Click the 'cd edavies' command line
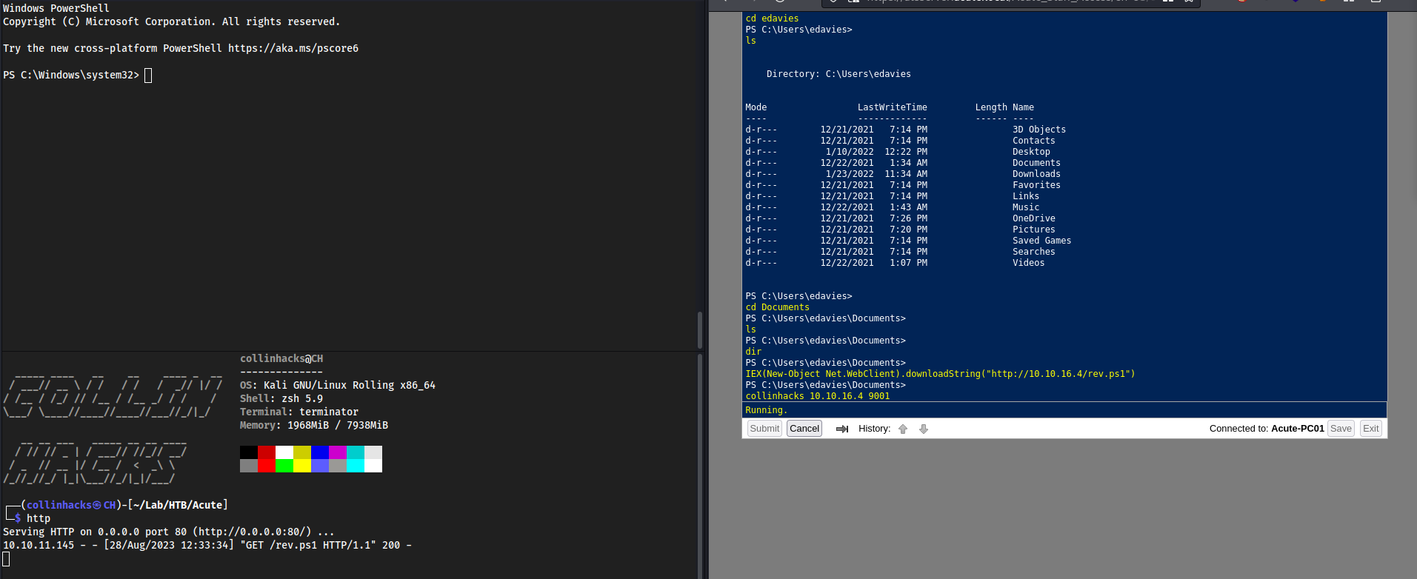The height and width of the screenshot is (579, 1417). [x=772, y=19]
